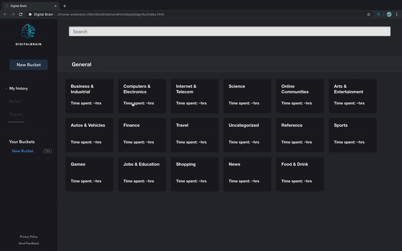Open the Finance category card
Screen dimensions: 402x251
click(x=142, y=135)
